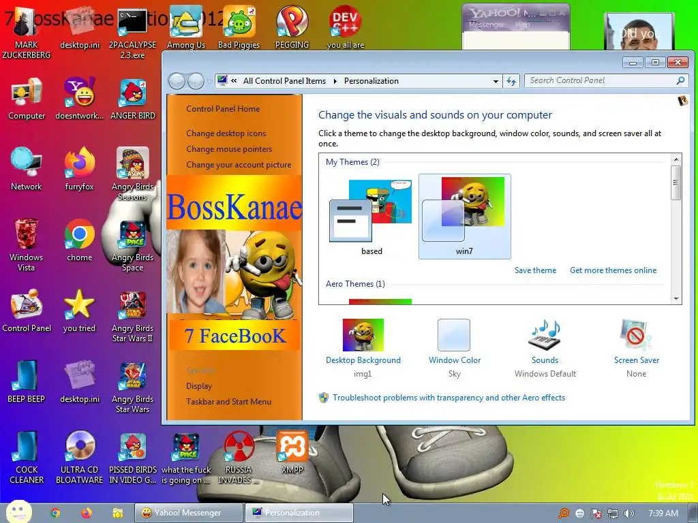Image resolution: width=698 pixels, height=523 pixels.
Task: Select the 'you tried' star icon
Action: click(79, 311)
